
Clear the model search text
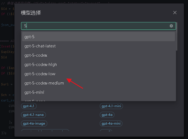tap(171, 26)
